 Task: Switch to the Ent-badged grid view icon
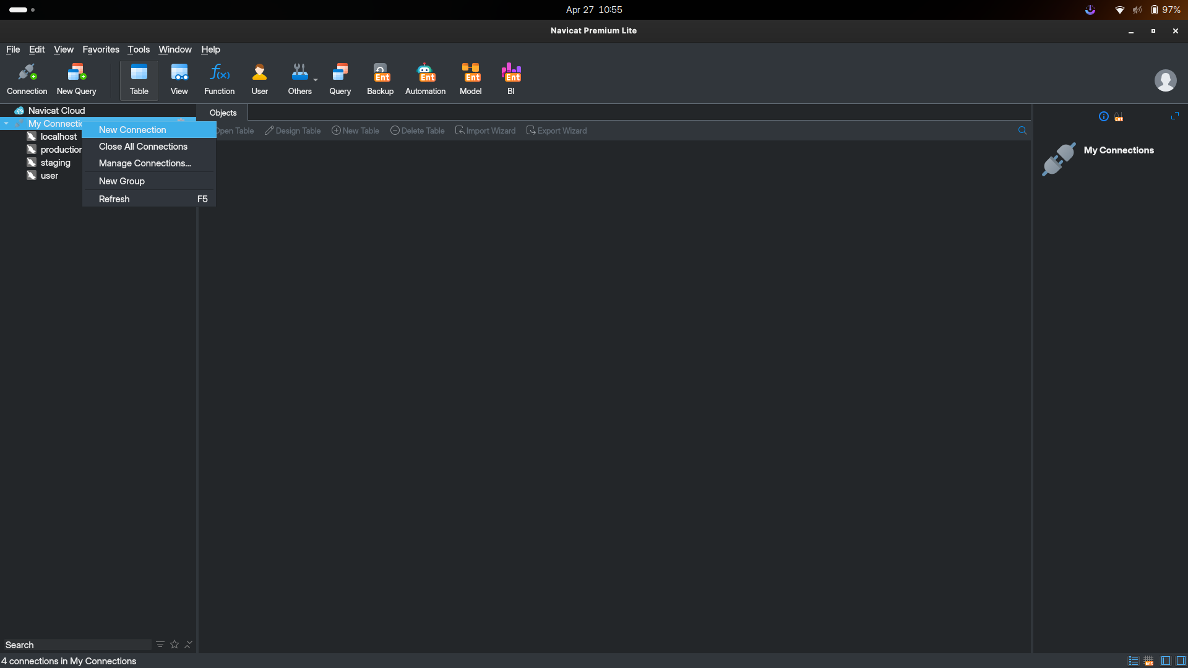1149,661
